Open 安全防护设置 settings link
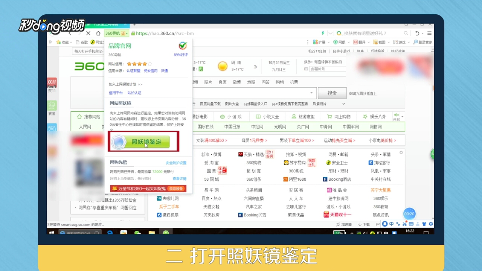 [176, 163]
